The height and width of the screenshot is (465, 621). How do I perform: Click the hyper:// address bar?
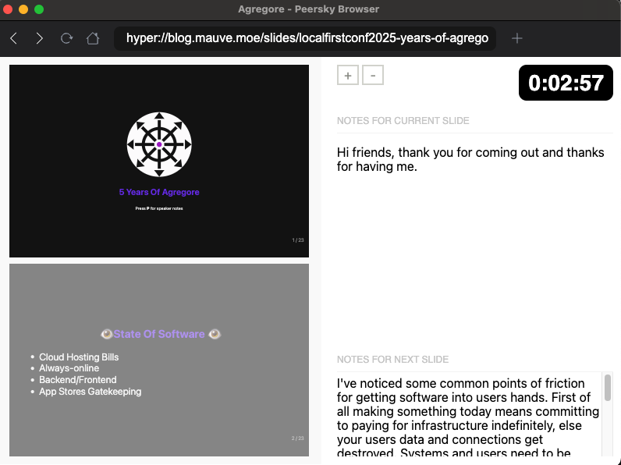click(305, 38)
